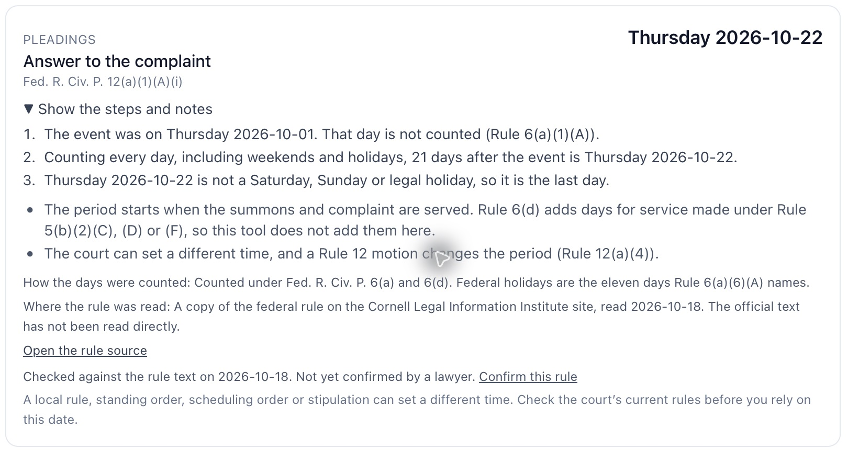Open the rule source link

pos(85,351)
